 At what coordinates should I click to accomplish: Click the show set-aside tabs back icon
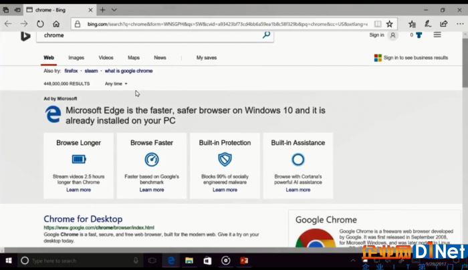tap(17, 10)
